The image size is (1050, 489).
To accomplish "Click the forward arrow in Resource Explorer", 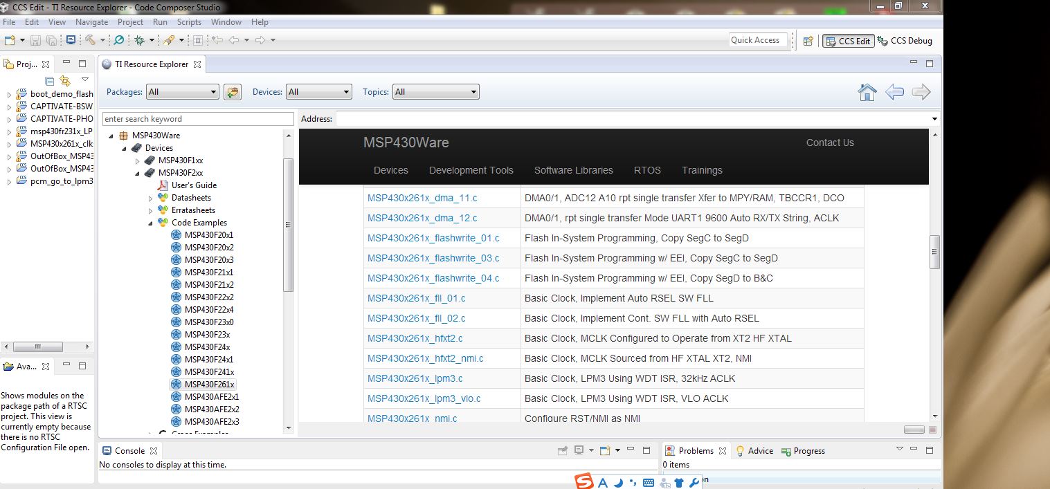I will point(921,92).
